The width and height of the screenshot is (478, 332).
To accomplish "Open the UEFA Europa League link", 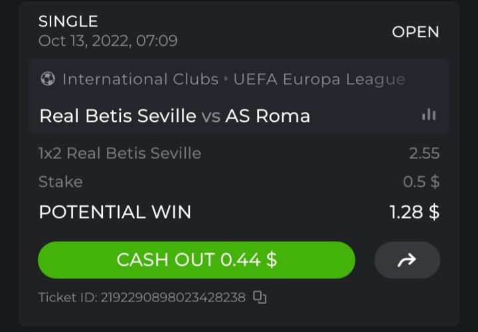I will coord(319,80).
